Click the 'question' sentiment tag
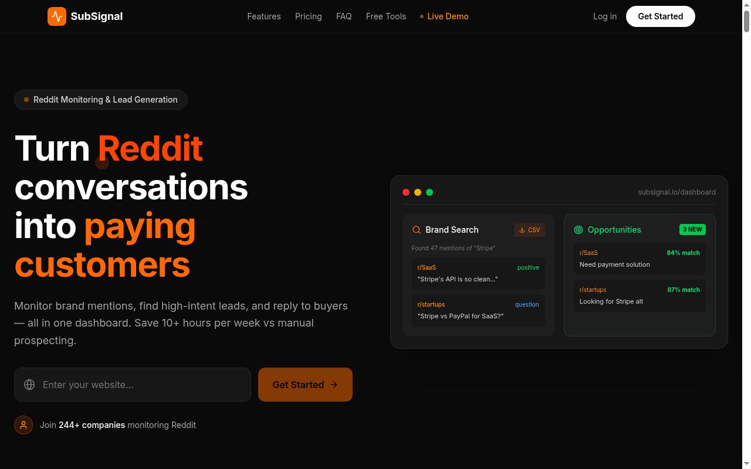Image resolution: width=751 pixels, height=469 pixels. (x=527, y=304)
